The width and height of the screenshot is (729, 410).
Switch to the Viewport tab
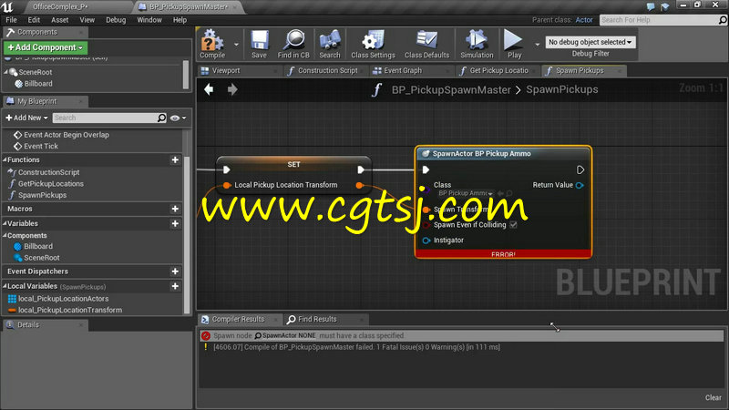pyautogui.click(x=226, y=71)
